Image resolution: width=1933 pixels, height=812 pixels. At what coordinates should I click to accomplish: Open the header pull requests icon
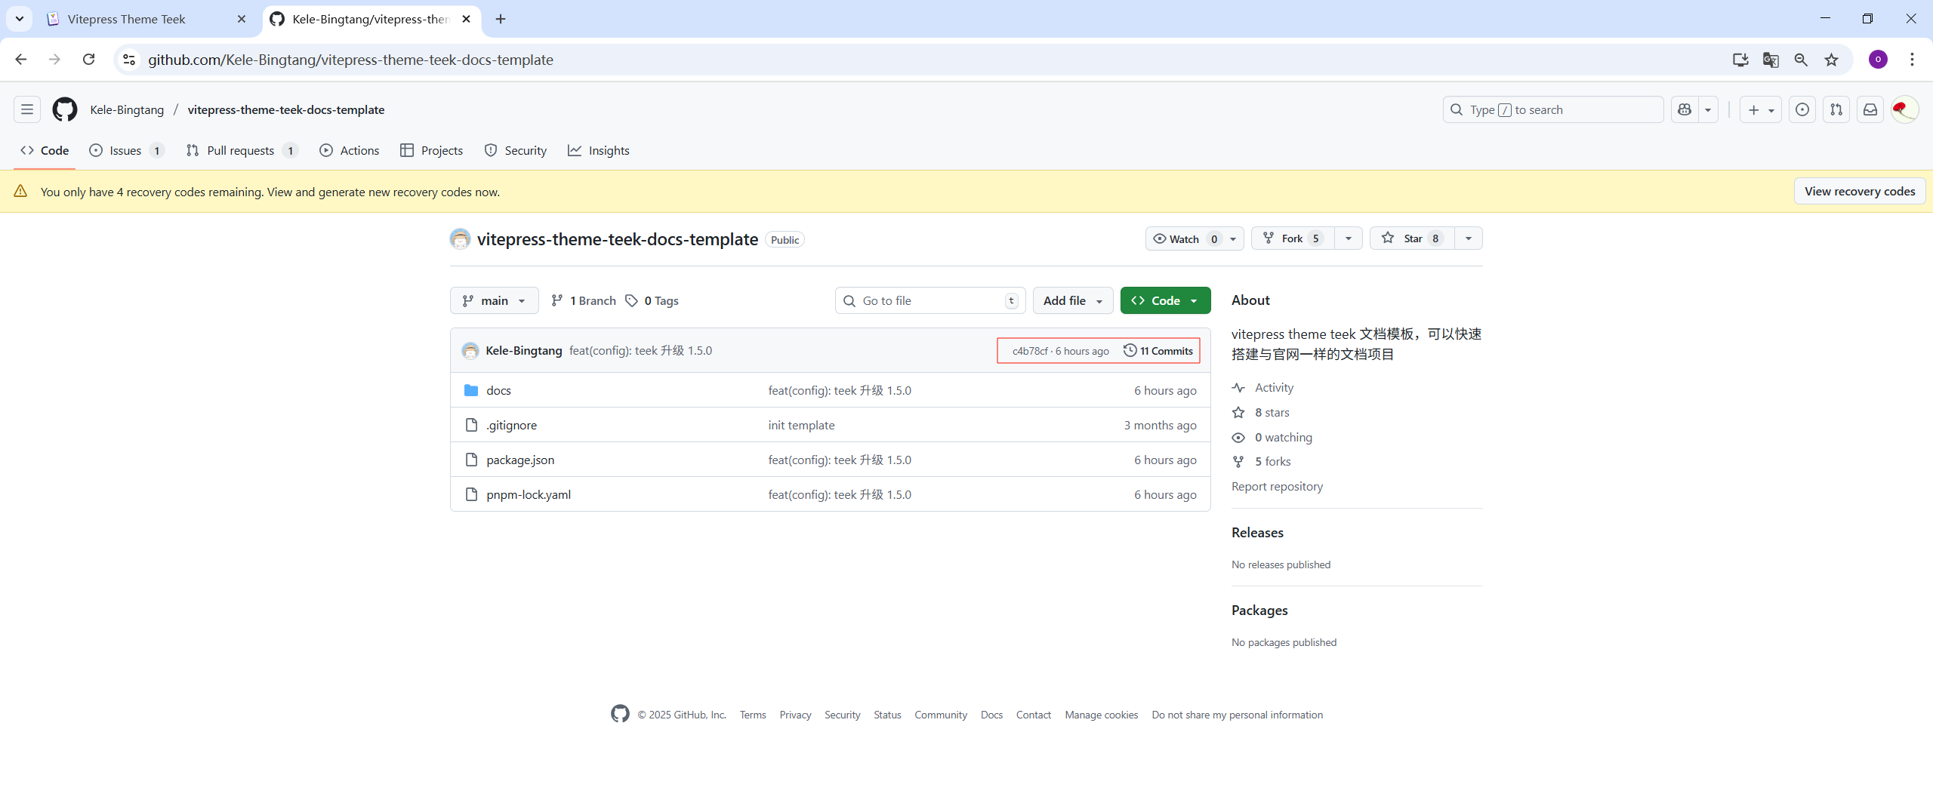click(1836, 109)
